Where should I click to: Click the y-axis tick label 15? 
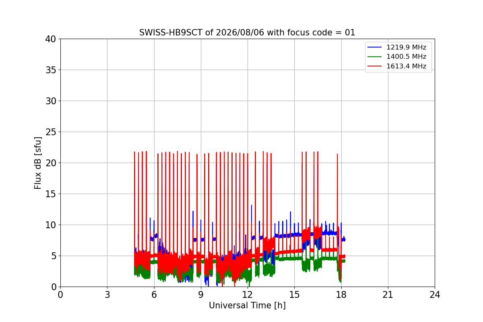point(51,194)
